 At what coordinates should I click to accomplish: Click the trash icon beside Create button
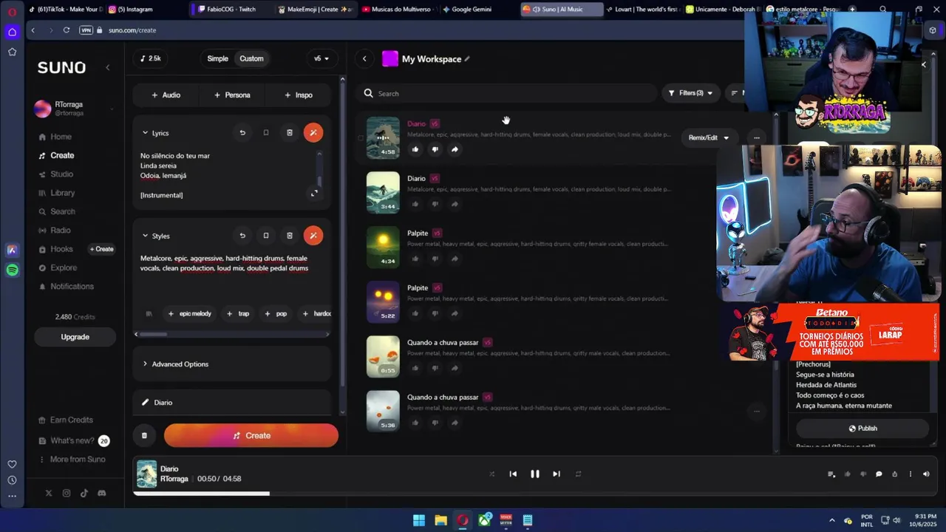144,435
